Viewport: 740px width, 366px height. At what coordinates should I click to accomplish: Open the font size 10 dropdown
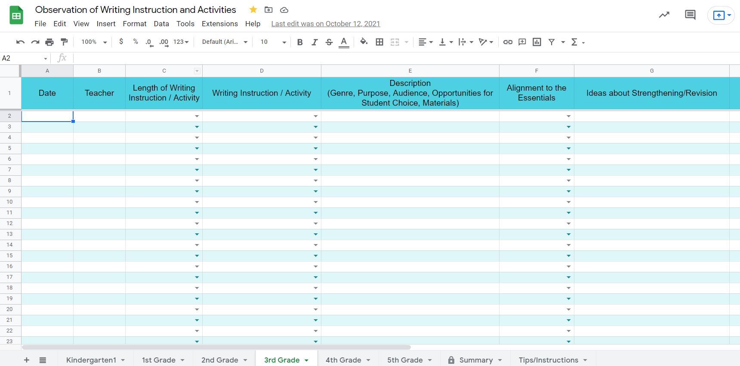coord(273,42)
